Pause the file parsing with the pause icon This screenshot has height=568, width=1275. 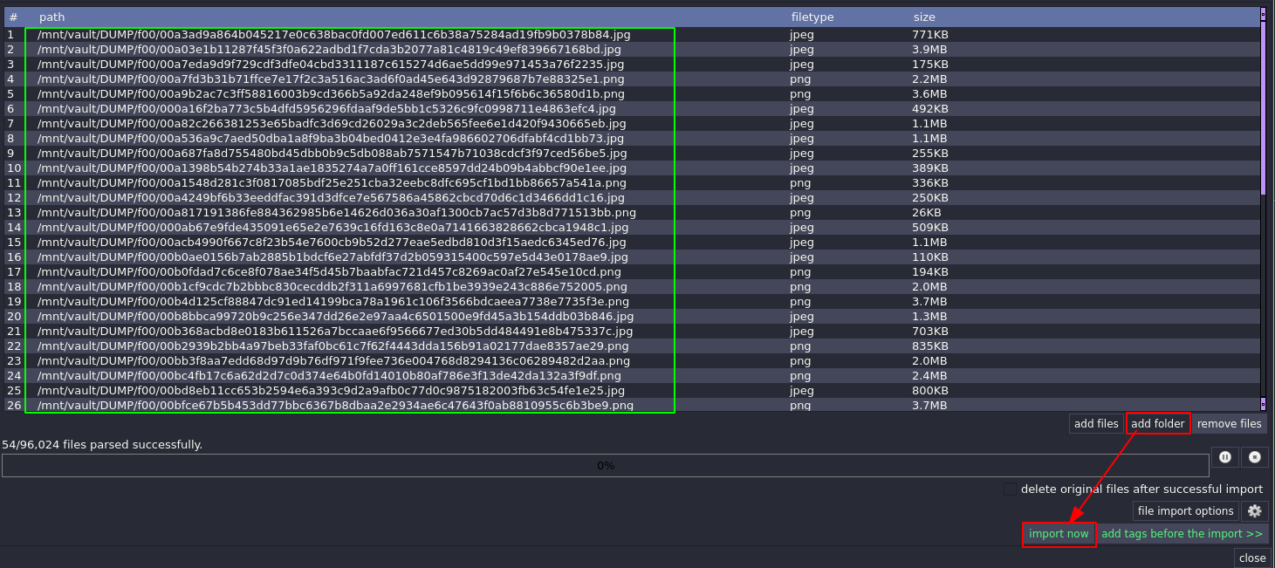click(1224, 457)
